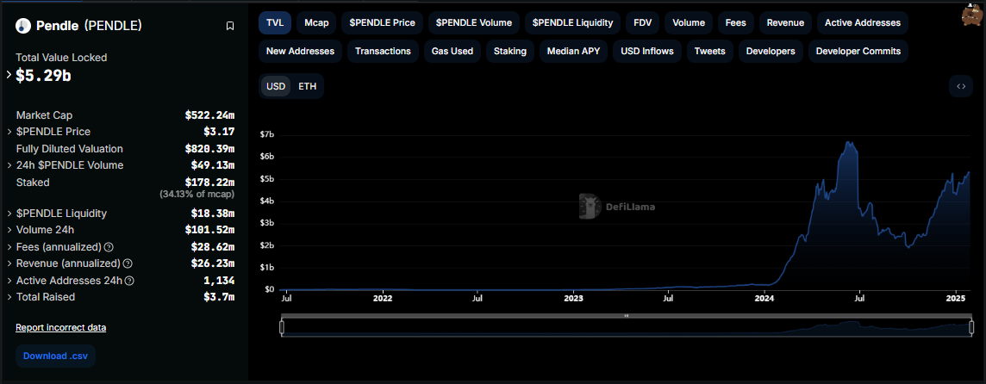Viewport: 986px width, 384px height.
Task: Click the Report incorrect data link
Action: click(x=61, y=327)
